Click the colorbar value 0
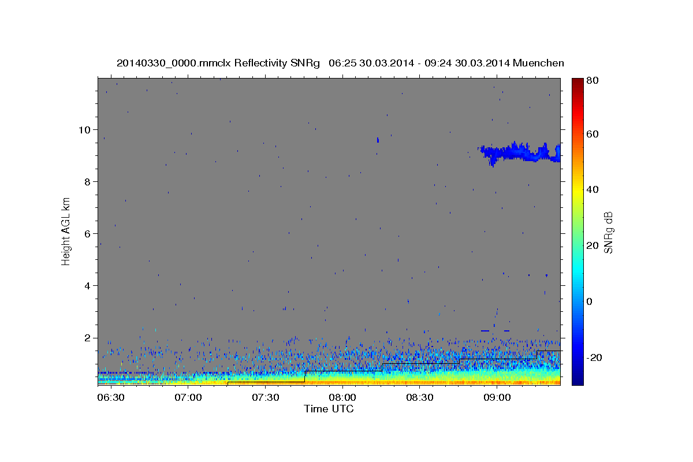The width and height of the screenshot is (693, 462). pyautogui.click(x=590, y=301)
